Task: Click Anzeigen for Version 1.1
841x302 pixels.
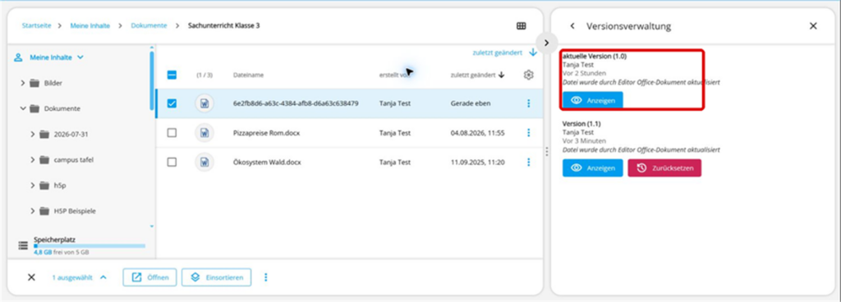Action: [593, 167]
